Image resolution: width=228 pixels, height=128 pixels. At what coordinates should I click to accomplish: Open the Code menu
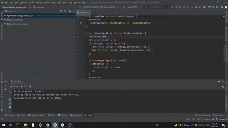click(x=32, y=2)
